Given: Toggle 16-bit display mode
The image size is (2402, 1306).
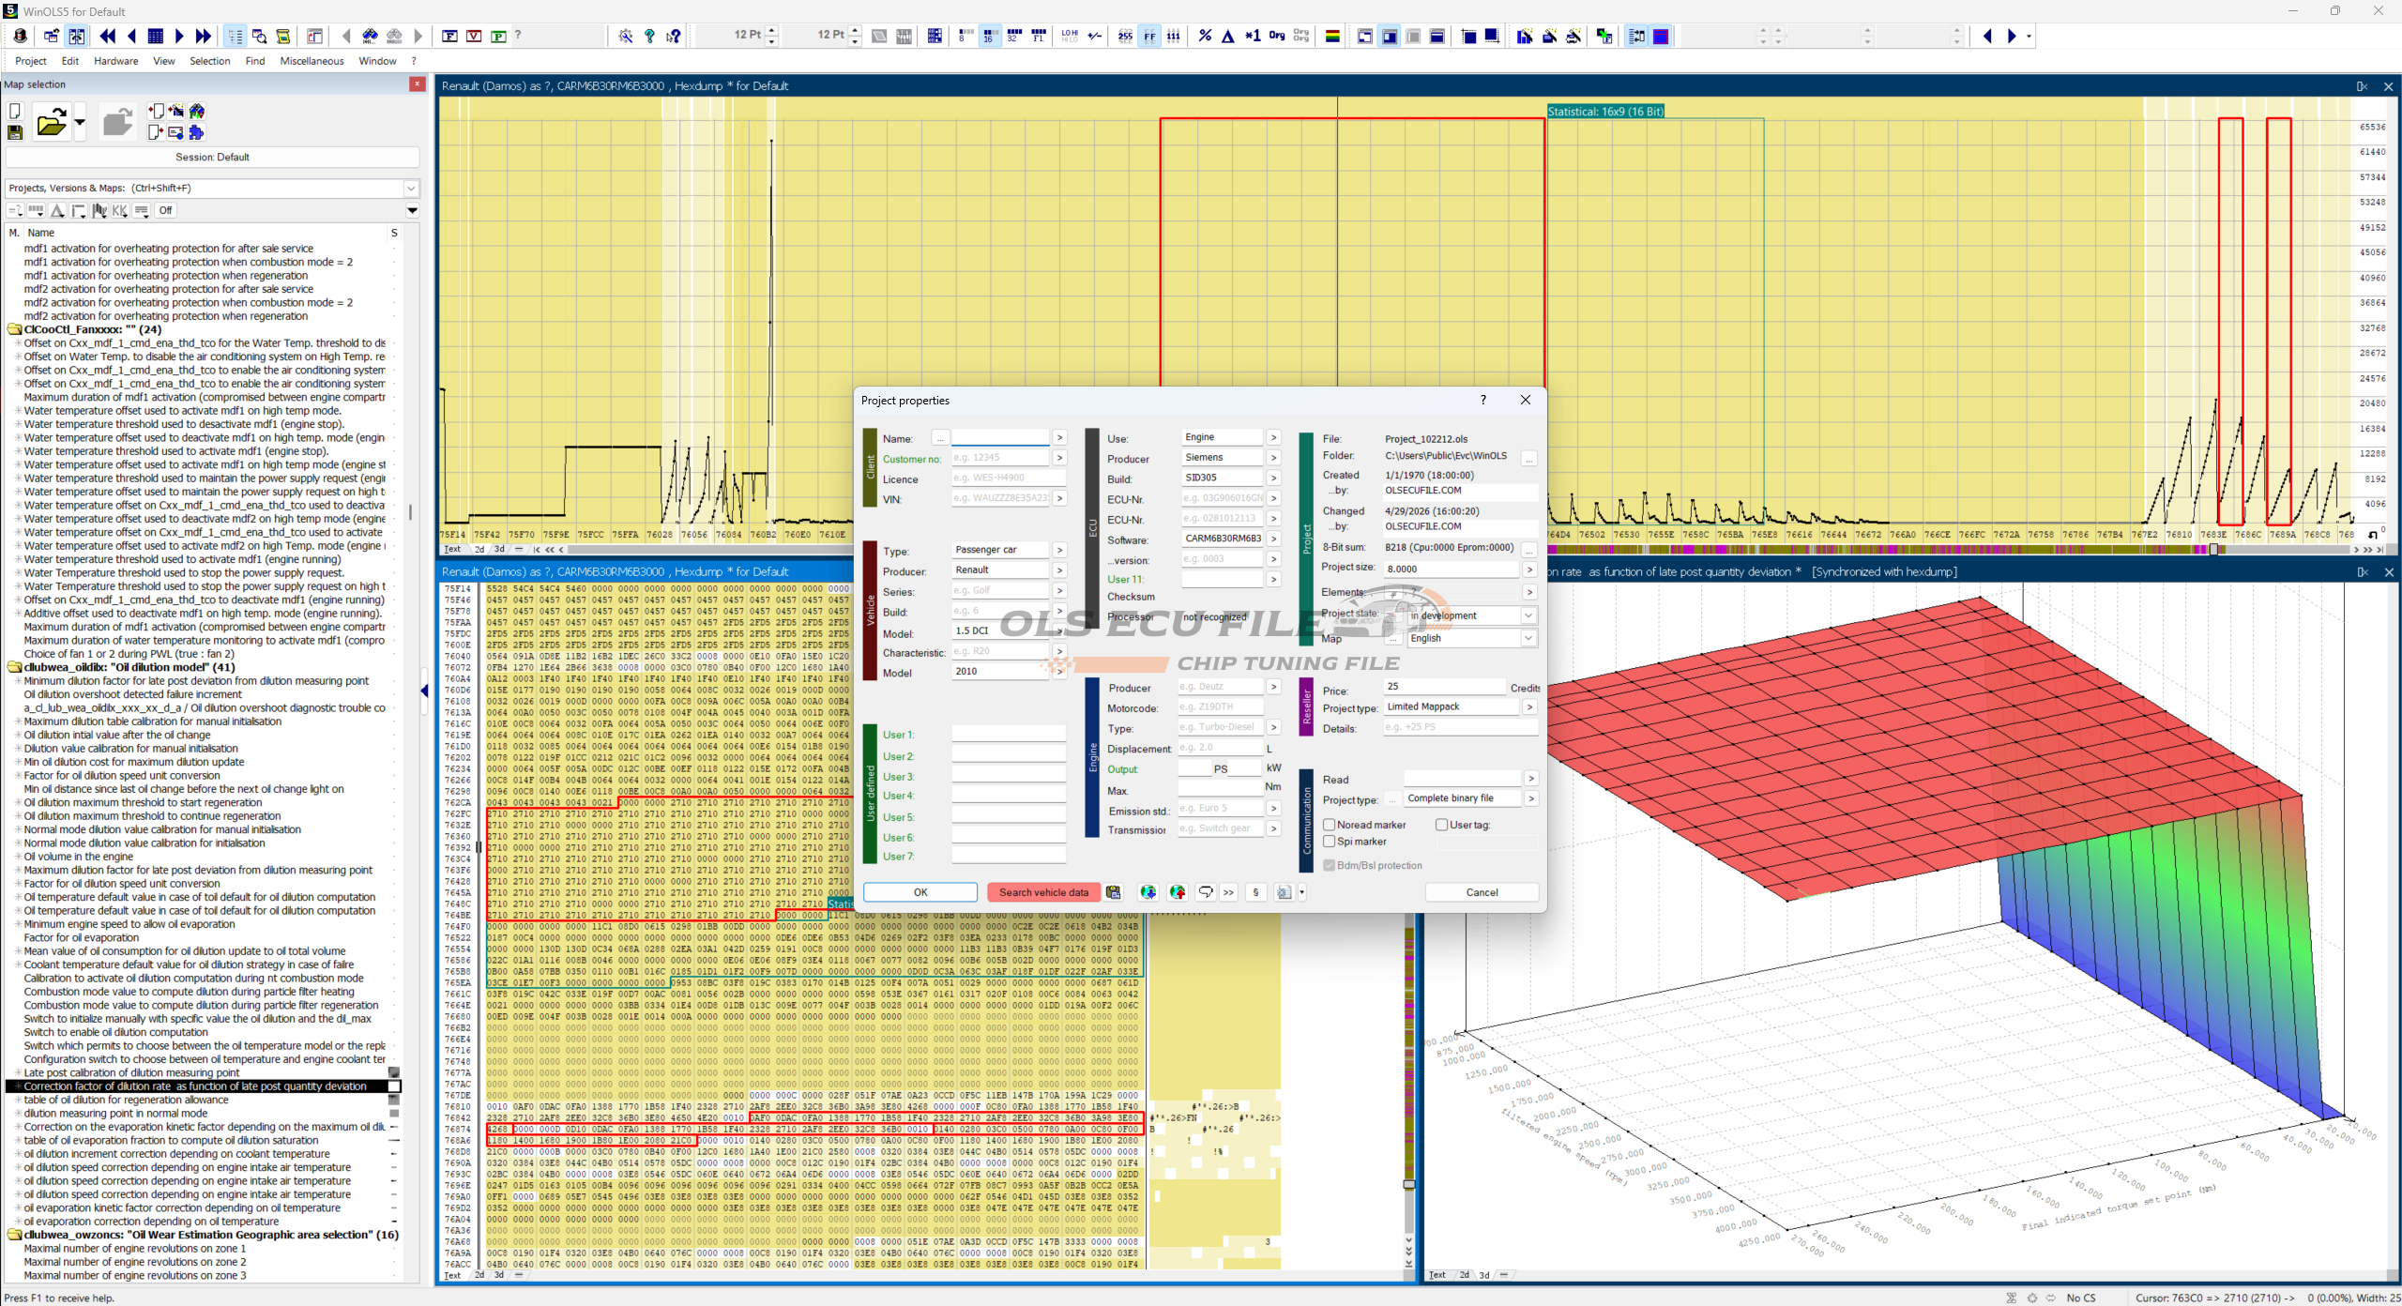Looking at the screenshot, I should [989, 36].
